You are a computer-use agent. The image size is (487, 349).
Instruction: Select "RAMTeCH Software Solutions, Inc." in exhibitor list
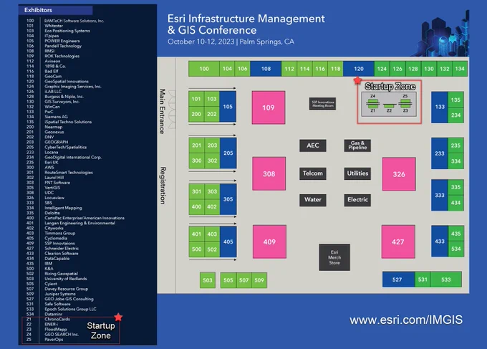(x=74, y=21)
